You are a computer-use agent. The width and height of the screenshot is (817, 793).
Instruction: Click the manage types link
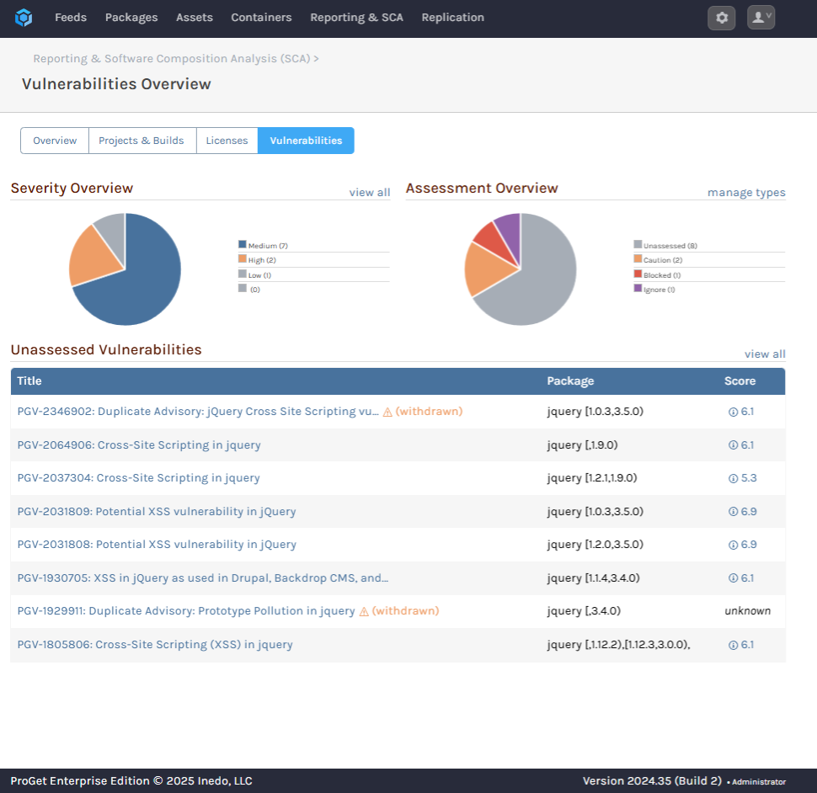click(x=746, y=193)
